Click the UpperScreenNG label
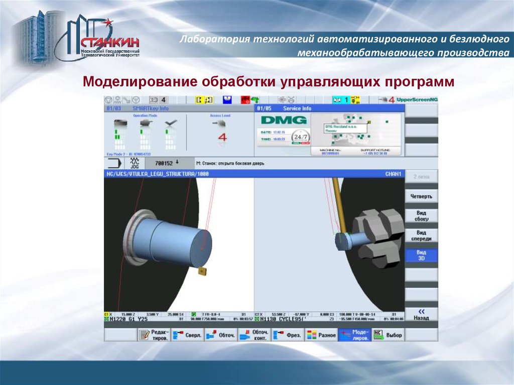 click(417, 100)
